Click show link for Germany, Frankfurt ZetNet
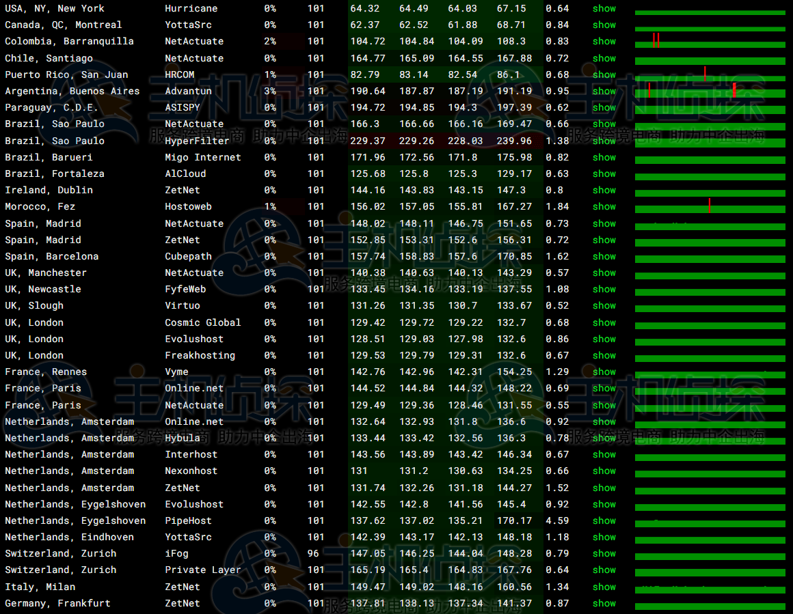793x614 pixels. (604, 603)
